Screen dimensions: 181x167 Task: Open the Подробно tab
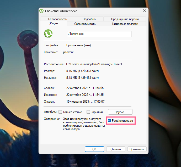point(89,19)
